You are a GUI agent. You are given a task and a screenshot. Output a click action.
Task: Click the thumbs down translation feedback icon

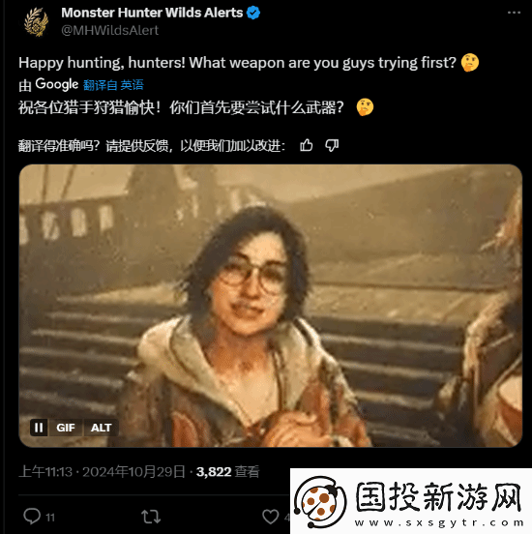(332, 145)
